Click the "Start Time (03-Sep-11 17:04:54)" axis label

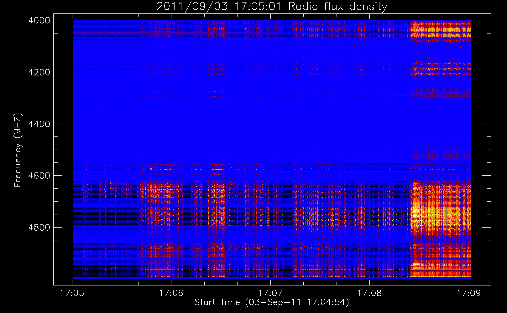coord(272,302)
